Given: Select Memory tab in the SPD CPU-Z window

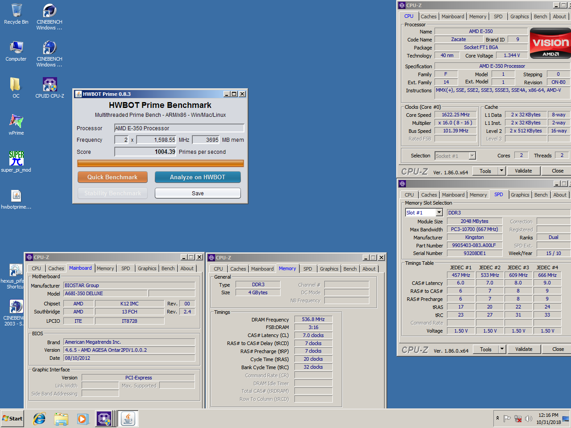Looking at the screenshot, I should click(x=478, y=195).
